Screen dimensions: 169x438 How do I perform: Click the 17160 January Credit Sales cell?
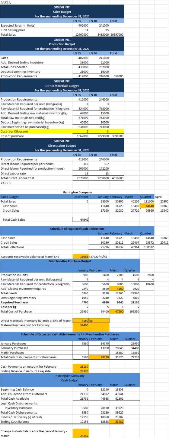point(104,210)
